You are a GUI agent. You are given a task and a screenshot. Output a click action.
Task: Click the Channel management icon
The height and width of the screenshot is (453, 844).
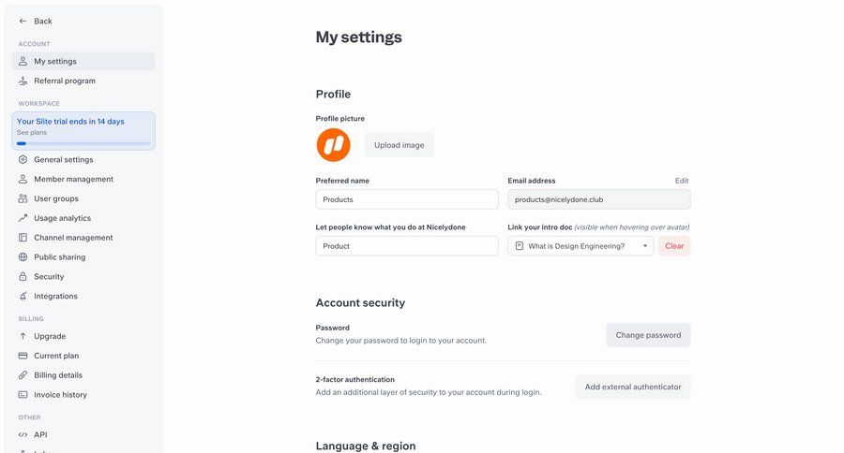point(23,238)
